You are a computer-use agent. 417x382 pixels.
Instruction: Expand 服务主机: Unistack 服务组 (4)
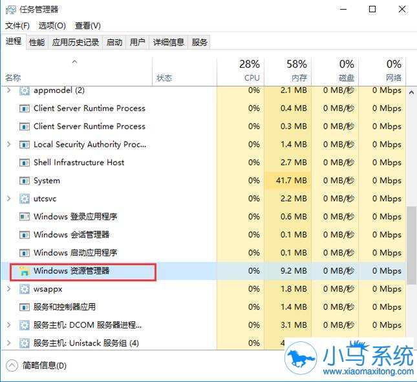point(9,343)
